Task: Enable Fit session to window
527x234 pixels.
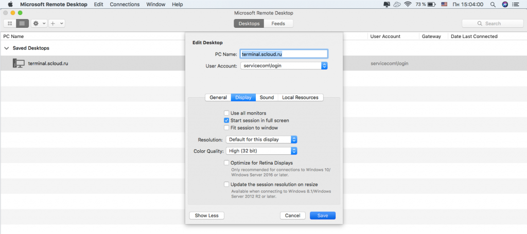Action: [226, 128]
